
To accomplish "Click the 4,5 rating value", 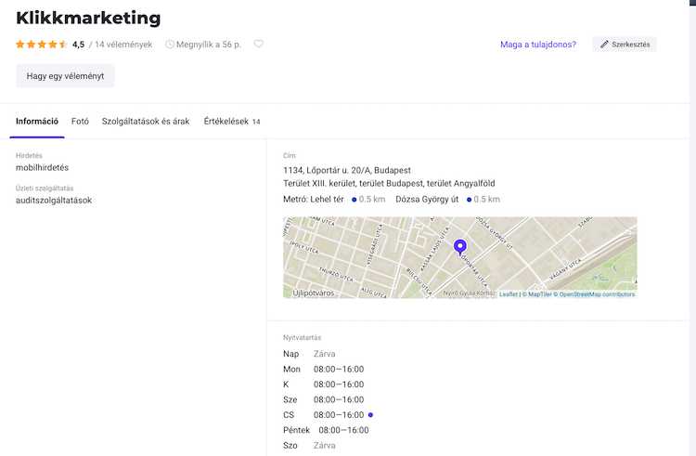I will (79, 45).
